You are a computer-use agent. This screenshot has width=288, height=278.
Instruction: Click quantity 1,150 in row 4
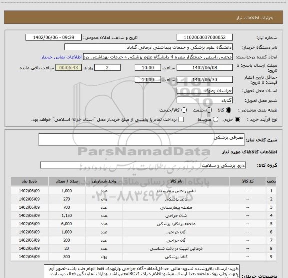click(x=67, y=216)
